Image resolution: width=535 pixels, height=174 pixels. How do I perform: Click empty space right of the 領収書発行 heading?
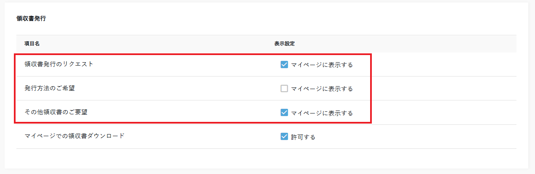tap(252, 19)
